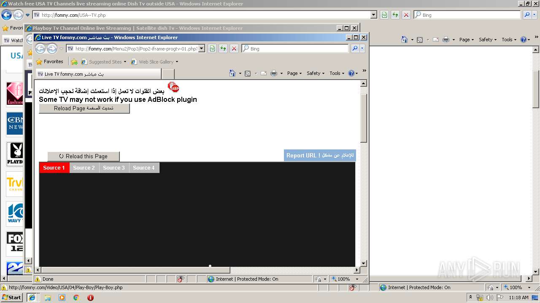This screenshot has width=540, height=303.
Task: Click Add to Favorites bar icon
Action: (x=74, y=61)
